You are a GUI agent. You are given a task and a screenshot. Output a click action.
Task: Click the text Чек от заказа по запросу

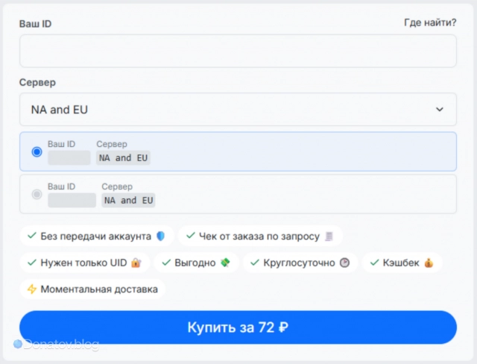[259, 236]
